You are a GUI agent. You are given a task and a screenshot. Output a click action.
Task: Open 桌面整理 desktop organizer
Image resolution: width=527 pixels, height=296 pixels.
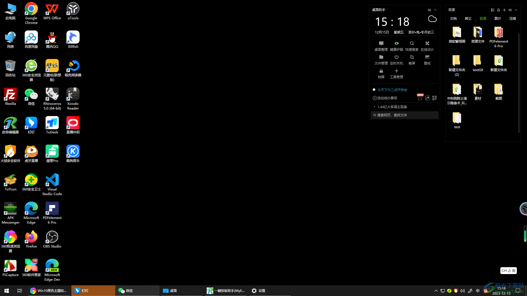click(x=381, y=46)
